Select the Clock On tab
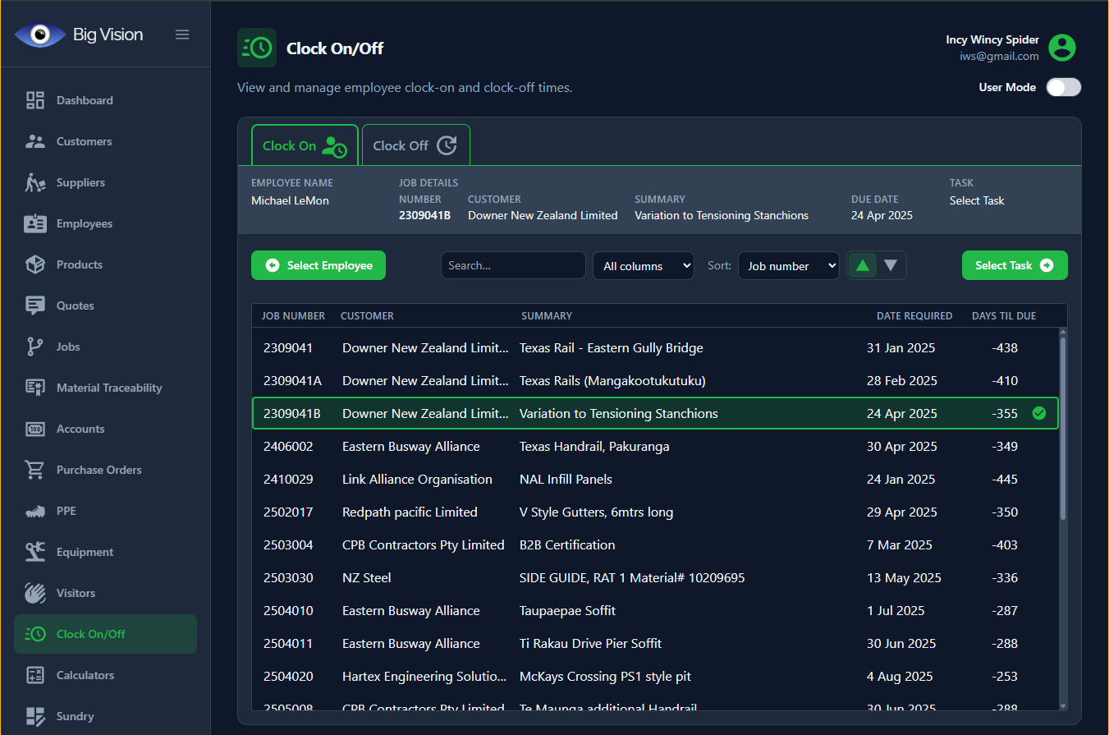Image resolution: width=1109 pixels, height=735 pixels. click(x=305, y=145)
